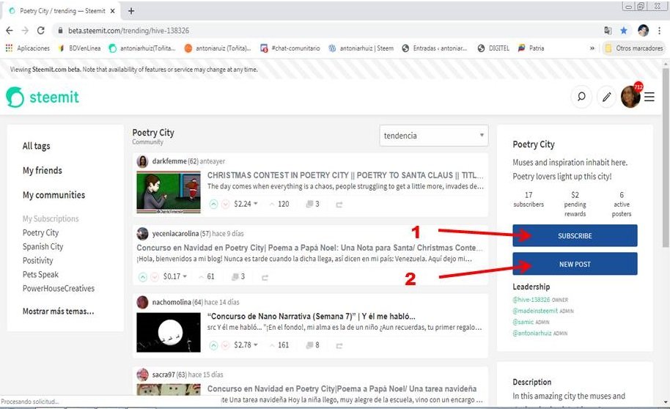
Task: Expand 120 votes list on darkfemme post
Action: tap(279, 204)
